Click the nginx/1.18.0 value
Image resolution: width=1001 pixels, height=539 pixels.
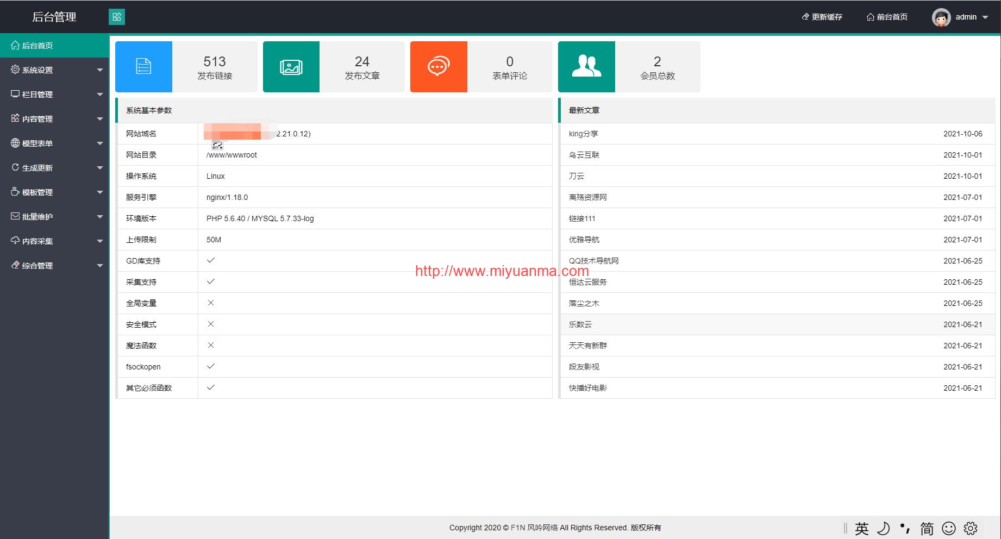[x=227, y=197]
